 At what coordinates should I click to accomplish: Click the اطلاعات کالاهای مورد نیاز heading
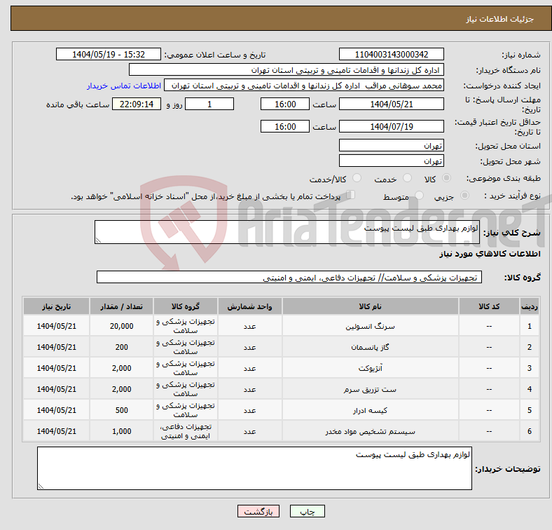coord(490,254)
